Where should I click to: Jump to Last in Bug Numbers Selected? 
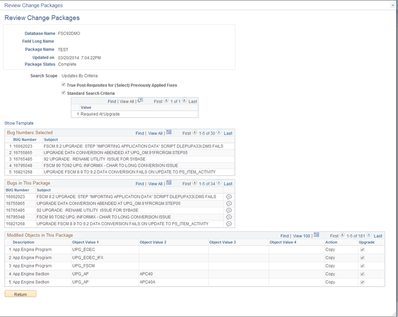(228, 133)
